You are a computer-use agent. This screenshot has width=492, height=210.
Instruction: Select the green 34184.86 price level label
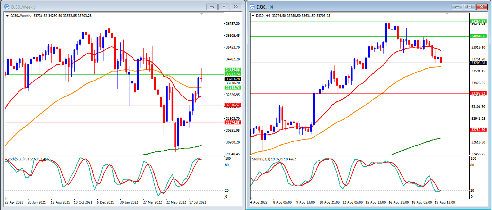(x=233, y=69)
